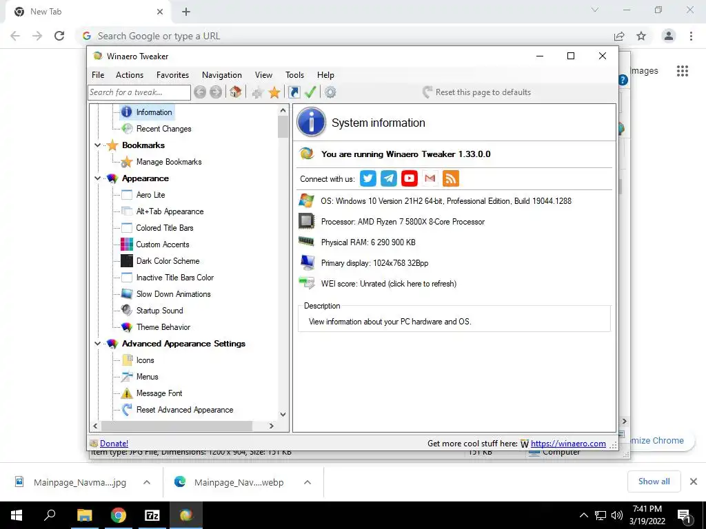Click the Chrome share page icon

619,36
